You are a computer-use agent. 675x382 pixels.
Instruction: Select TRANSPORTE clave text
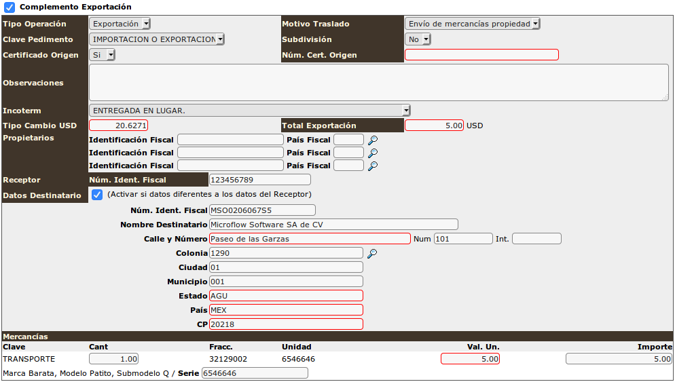pos(29,359)
